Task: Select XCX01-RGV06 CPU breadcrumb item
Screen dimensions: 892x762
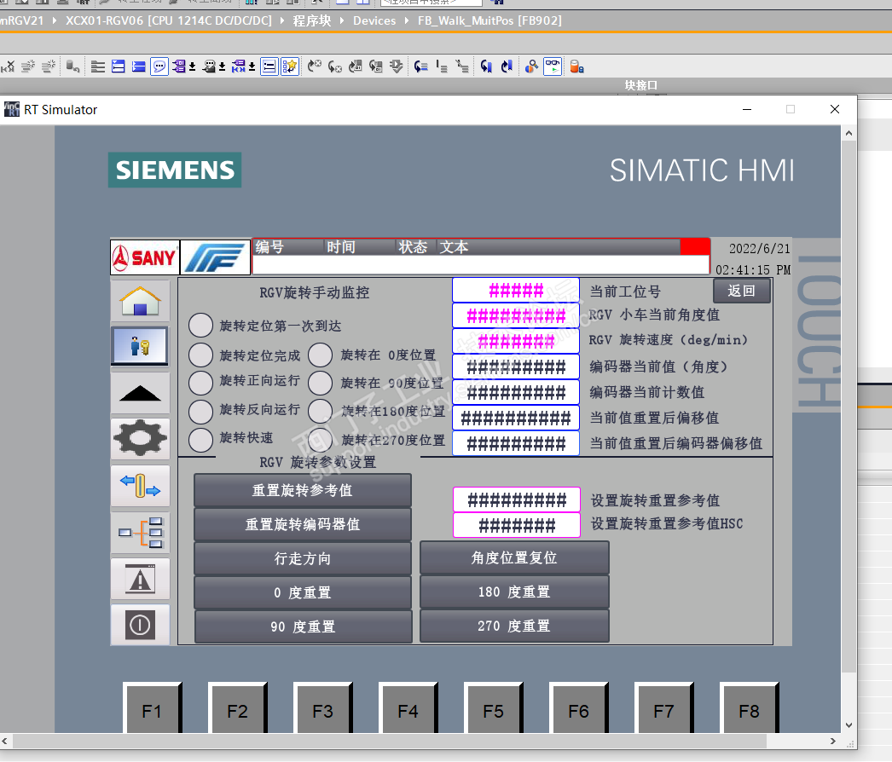Action: (x=168, y=21)
